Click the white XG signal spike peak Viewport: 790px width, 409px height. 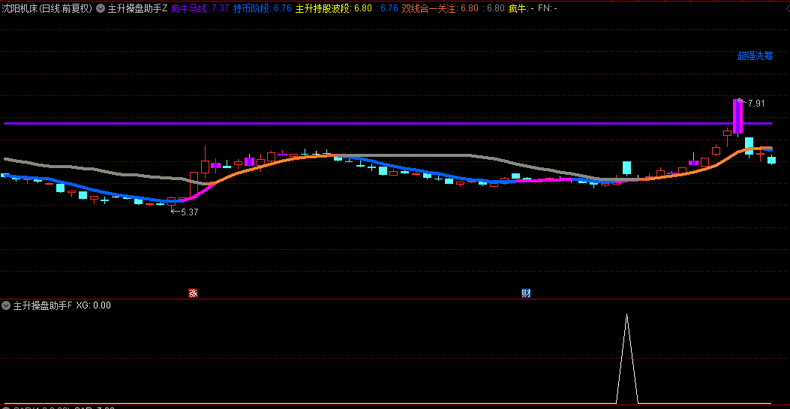click(x=626, y=314)
